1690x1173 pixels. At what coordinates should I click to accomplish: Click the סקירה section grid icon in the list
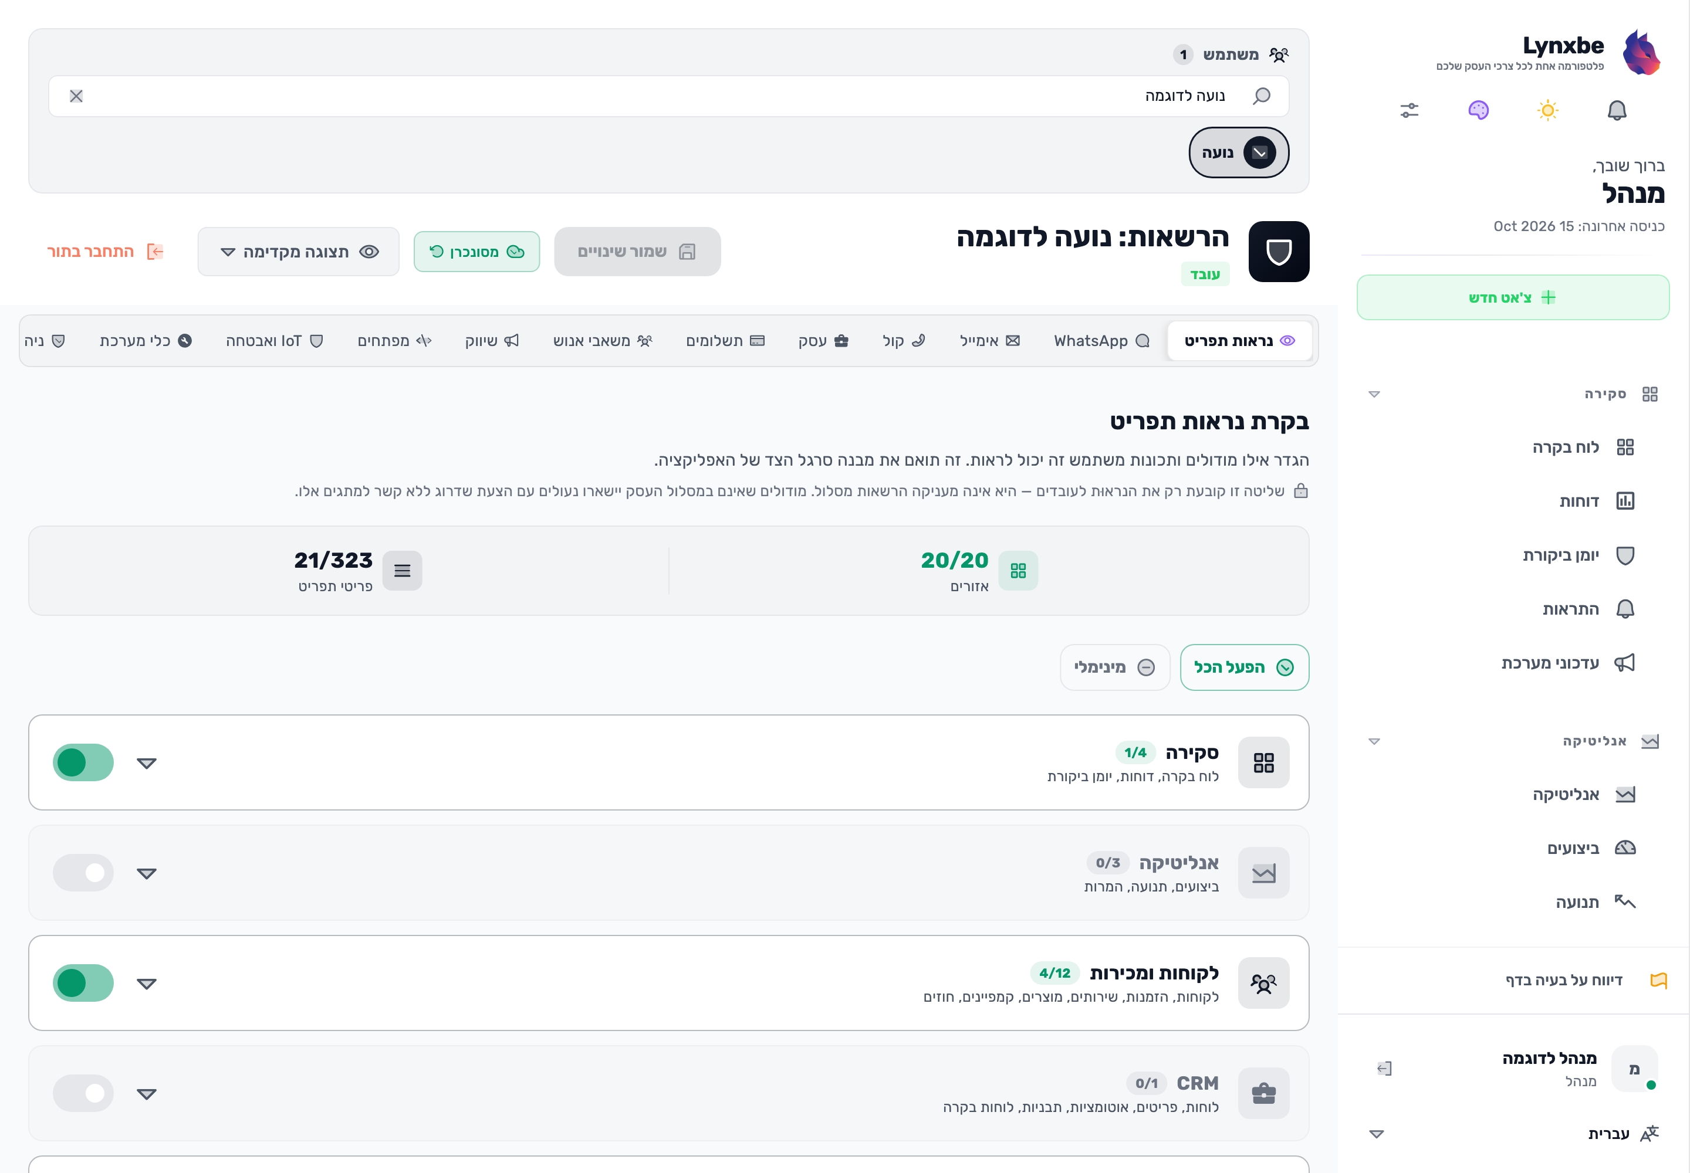tap(1263, 763)
